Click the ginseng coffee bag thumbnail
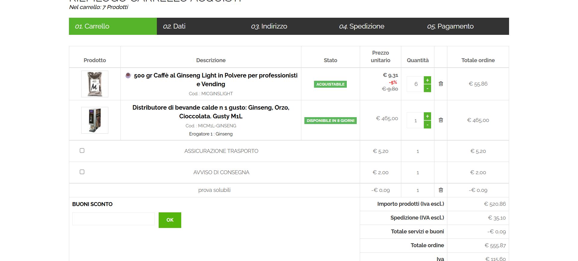578x261 pixels. coord(95,84)
